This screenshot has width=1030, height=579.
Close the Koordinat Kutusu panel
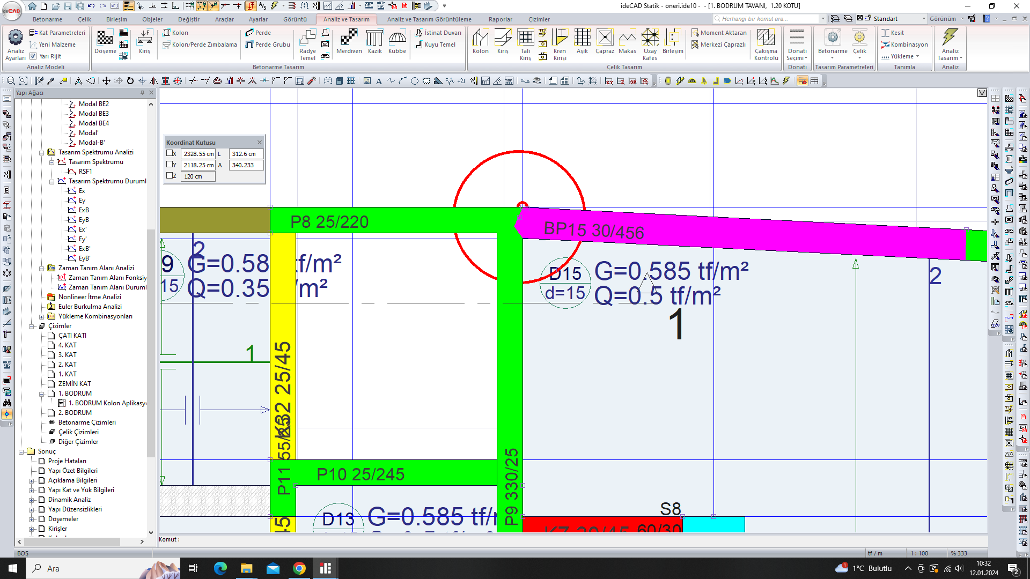coord(260,142)
